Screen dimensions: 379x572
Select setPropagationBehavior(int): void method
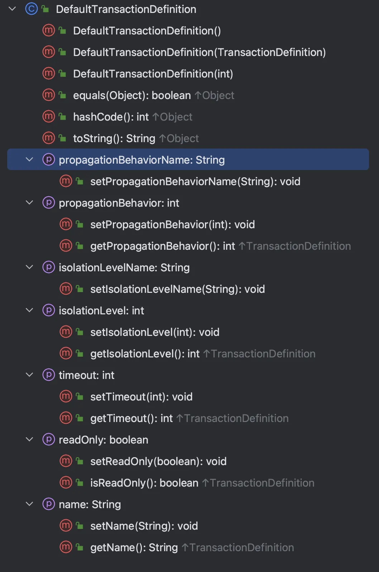coord(172,225)
